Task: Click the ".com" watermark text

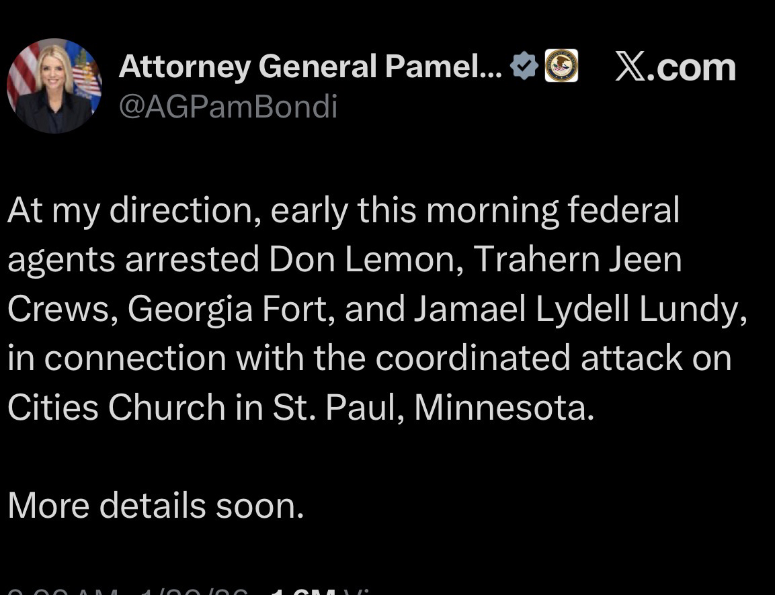Action: point(692,68)
